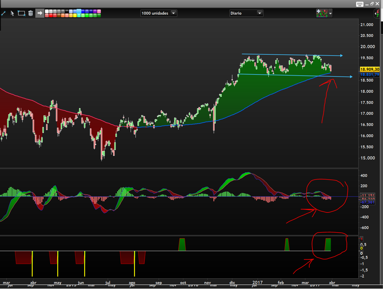The height and width of the screenshot is (289, 383).
Task: Pick the pink color swatch
Action: click(99, 11)
